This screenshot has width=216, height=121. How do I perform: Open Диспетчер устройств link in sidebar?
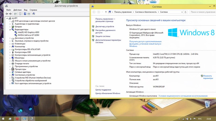(x=105, y=26)
